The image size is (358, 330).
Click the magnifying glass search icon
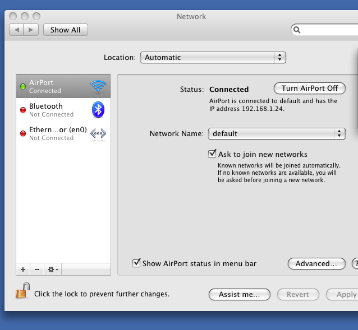[x=297, y=30]
